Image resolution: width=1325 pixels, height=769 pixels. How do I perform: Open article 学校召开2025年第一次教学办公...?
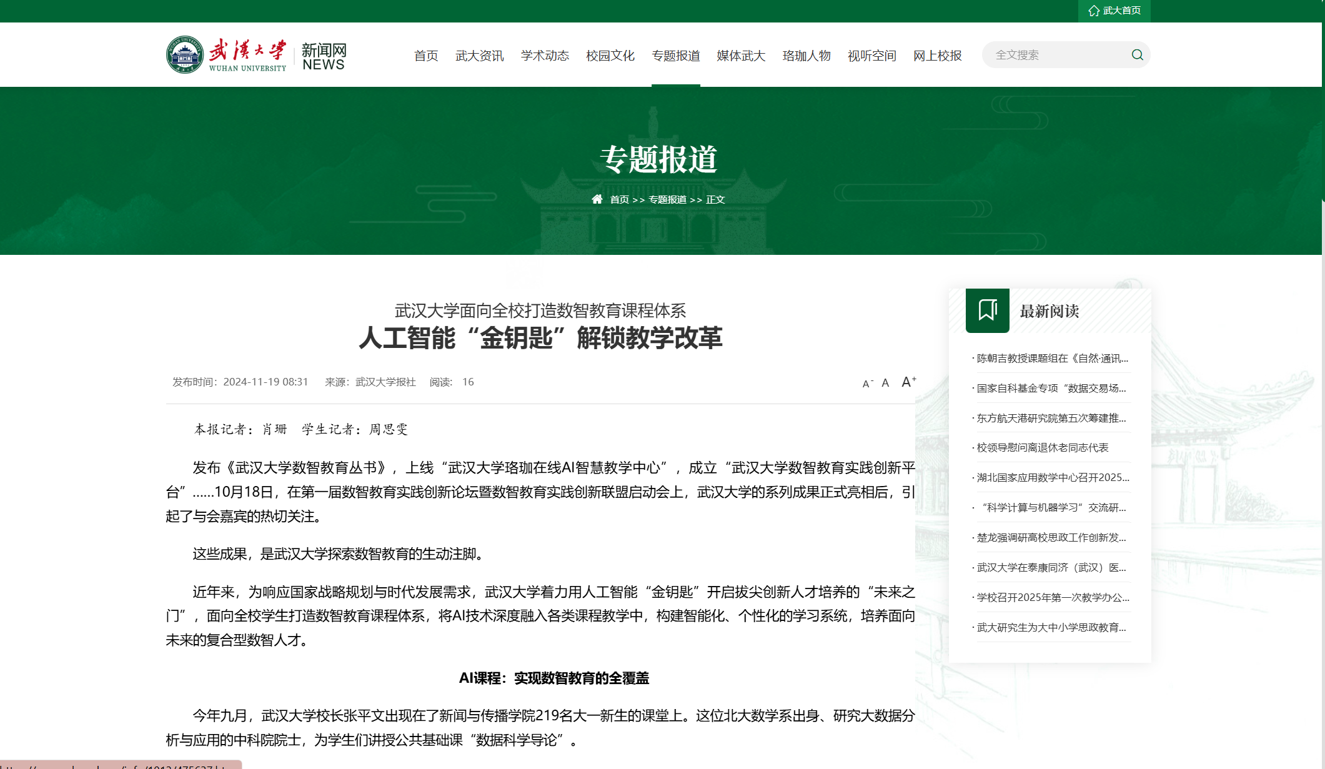pos(1052,597)
